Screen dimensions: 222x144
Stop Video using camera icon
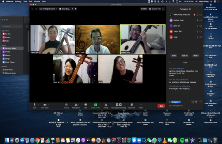pyautogui.click(x=45, y=106)
